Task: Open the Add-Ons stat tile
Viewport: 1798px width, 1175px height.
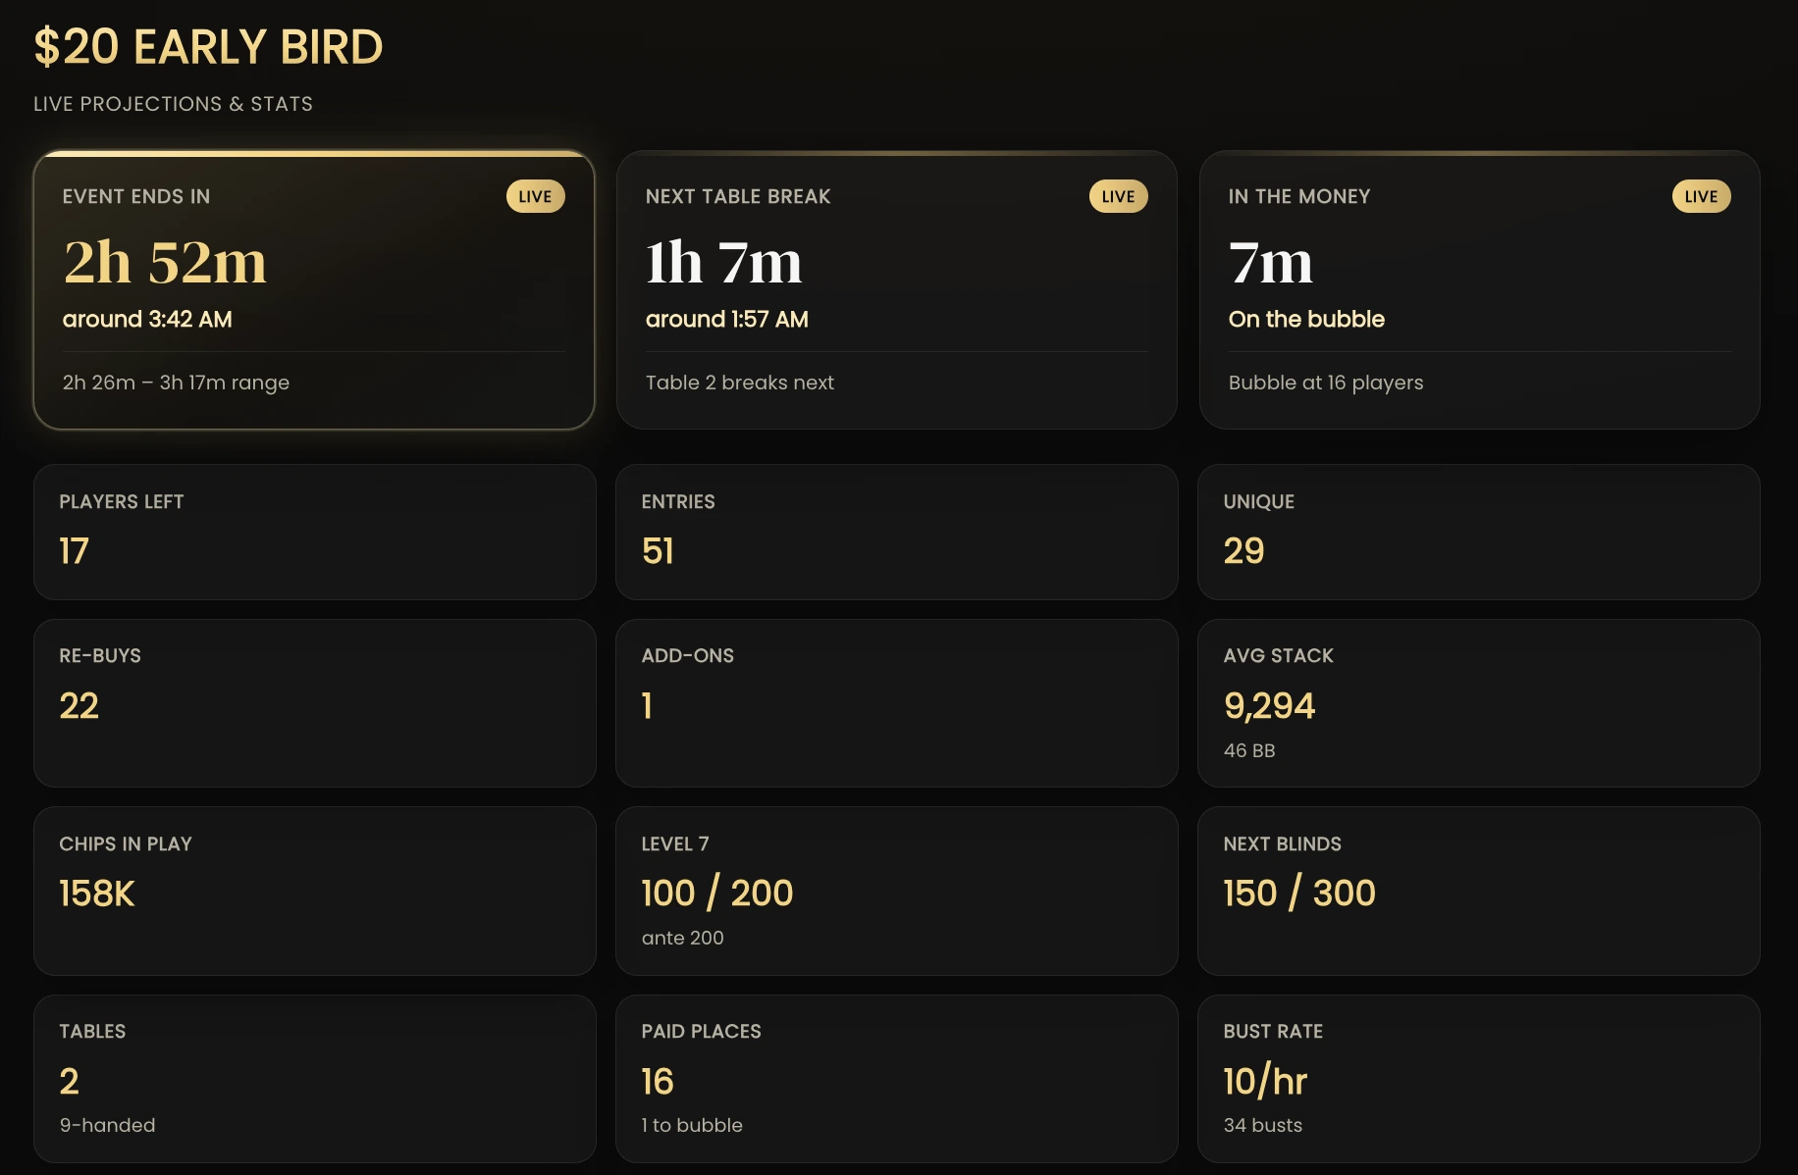Action: click(x=896, y=702)
